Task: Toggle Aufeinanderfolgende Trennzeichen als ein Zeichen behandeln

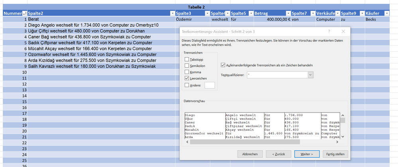Action: tap(223, 65)
